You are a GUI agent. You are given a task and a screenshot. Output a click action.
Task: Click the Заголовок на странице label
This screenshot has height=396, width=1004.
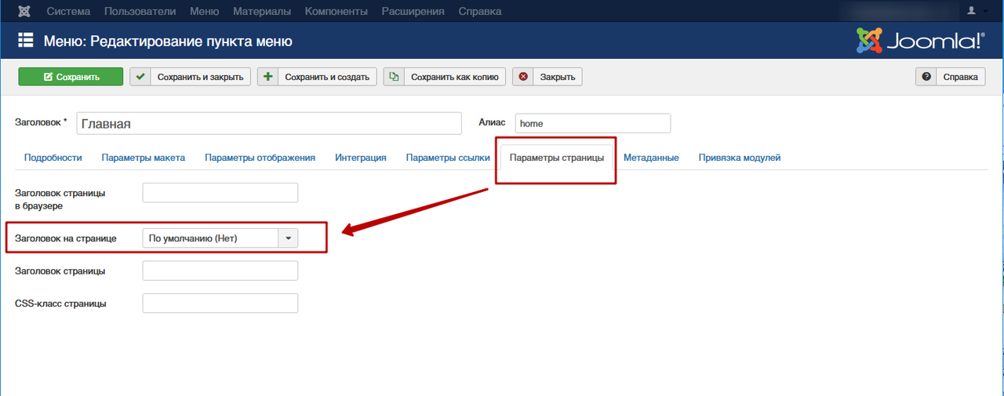point(66,238)
